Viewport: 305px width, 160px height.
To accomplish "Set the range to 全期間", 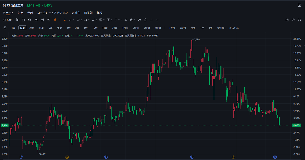I will tap(221, 28).
